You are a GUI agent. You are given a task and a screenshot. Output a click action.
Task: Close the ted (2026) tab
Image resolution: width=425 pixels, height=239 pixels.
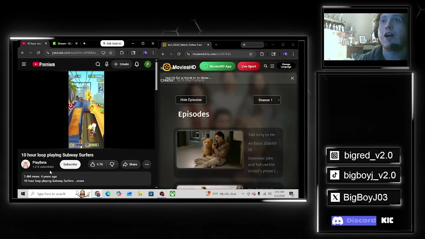208,45
